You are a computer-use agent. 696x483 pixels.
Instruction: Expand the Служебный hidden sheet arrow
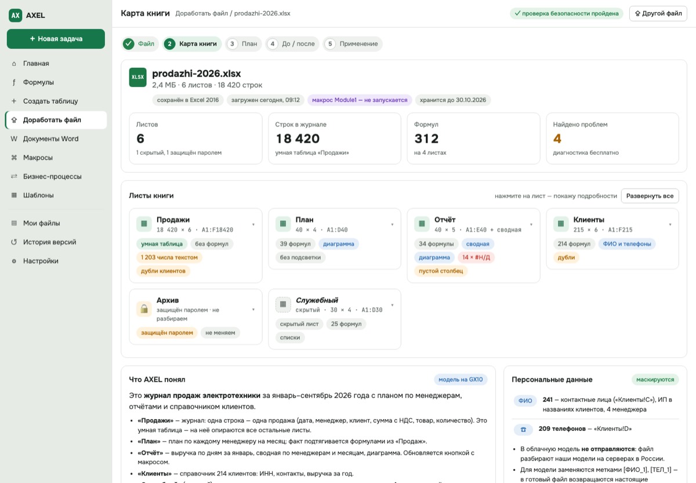393,305
